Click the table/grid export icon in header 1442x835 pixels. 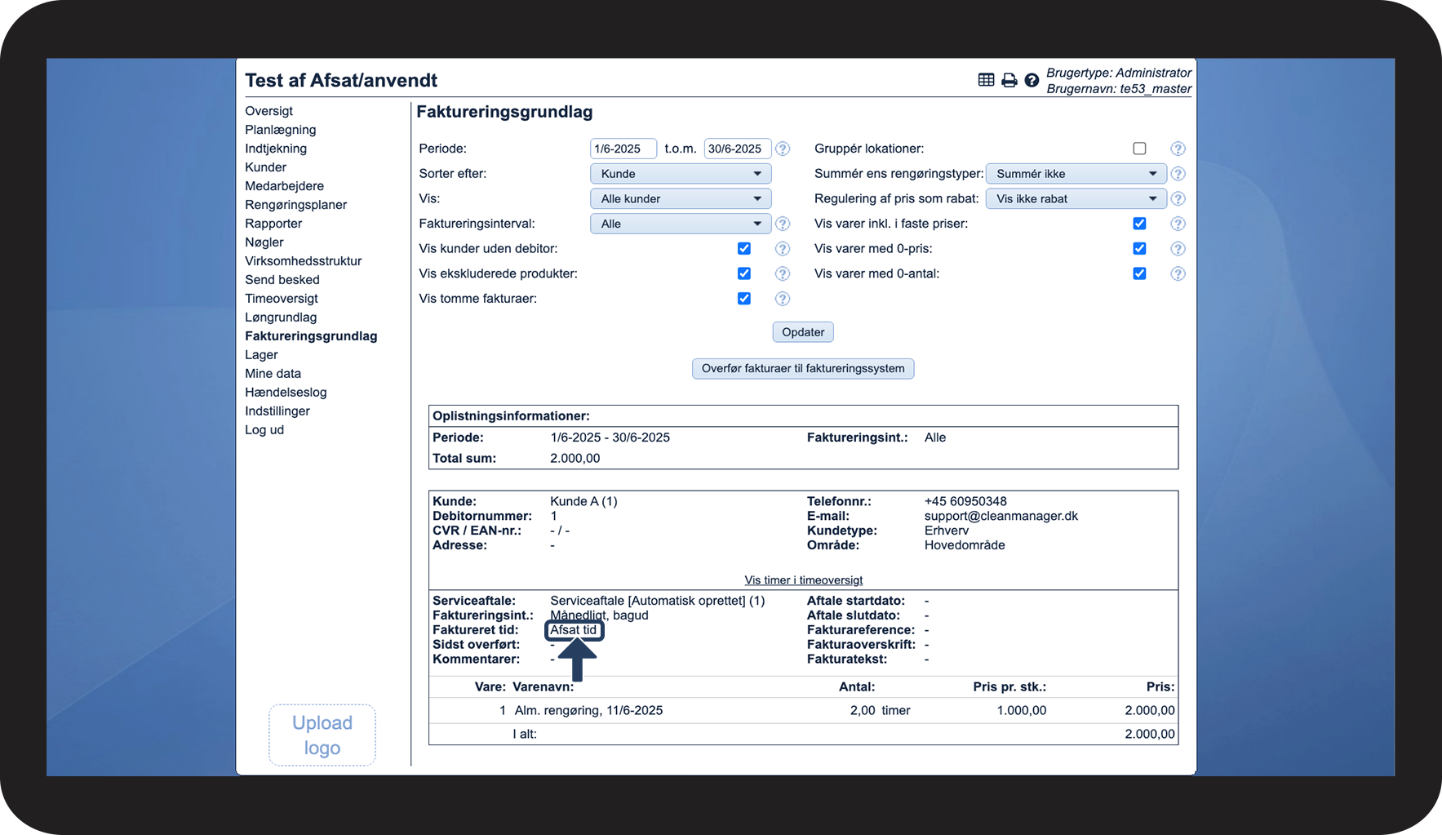tap(986, 80)
